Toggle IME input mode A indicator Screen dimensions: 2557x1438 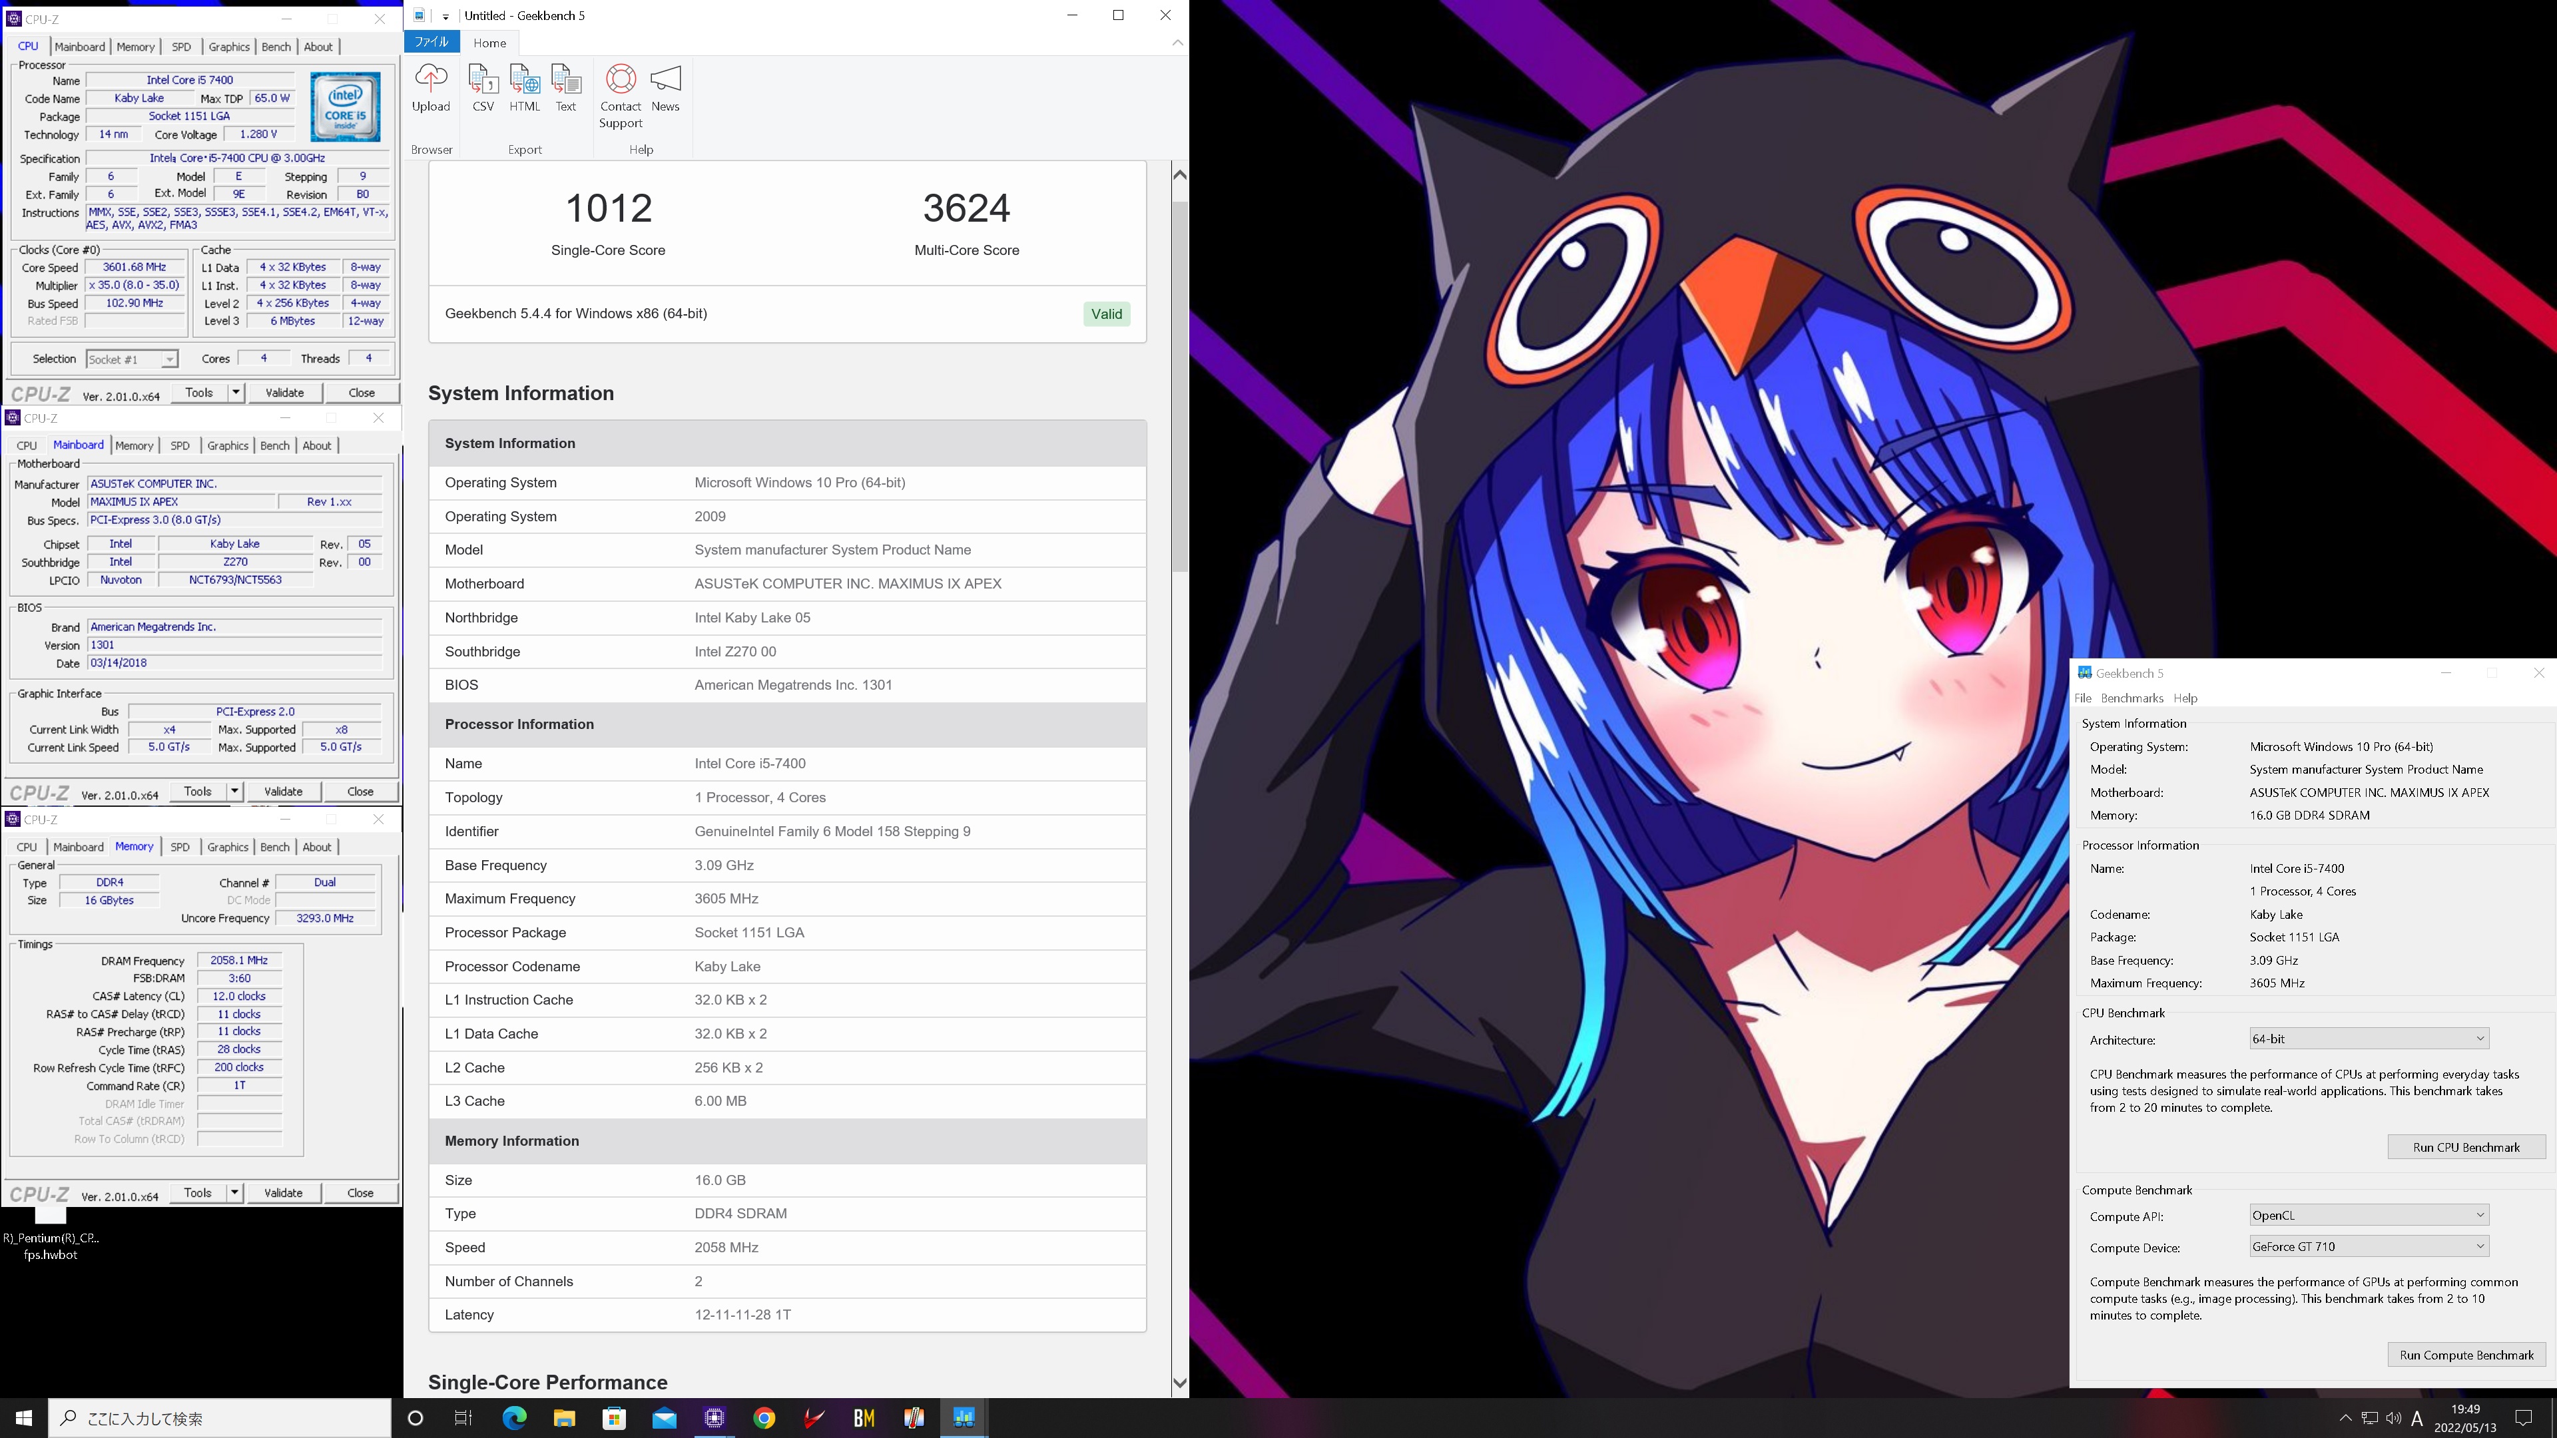[x=2417, y=1418]
